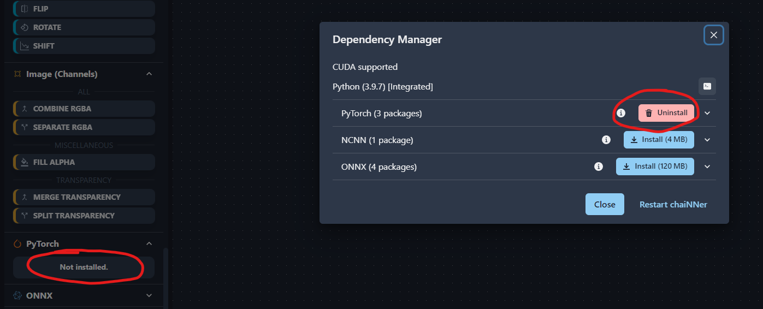Open the Python console terminal icon
The image size is (763, 309).
707,86
